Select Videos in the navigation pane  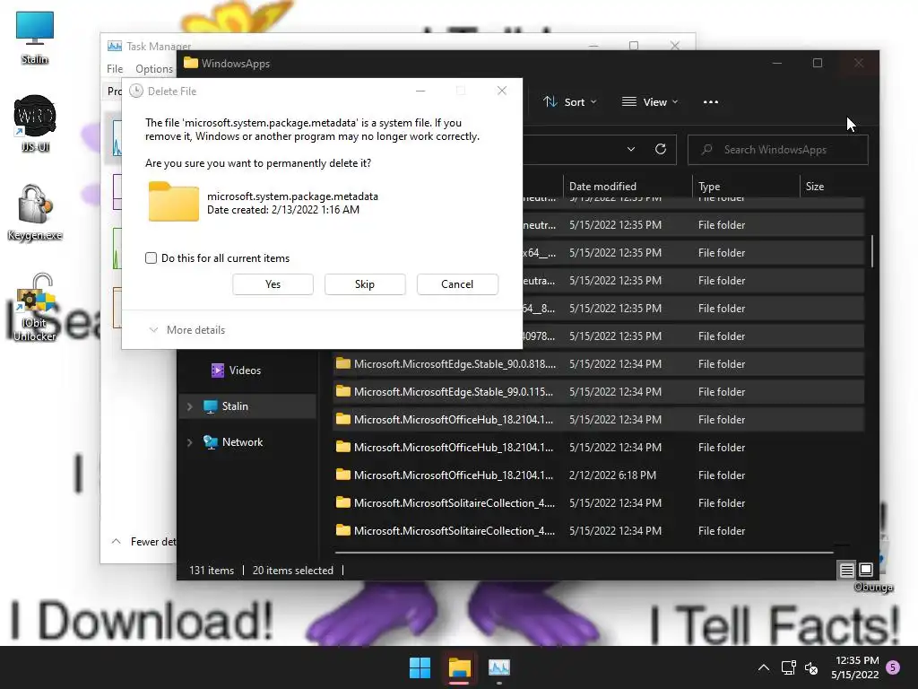[236, 371]
